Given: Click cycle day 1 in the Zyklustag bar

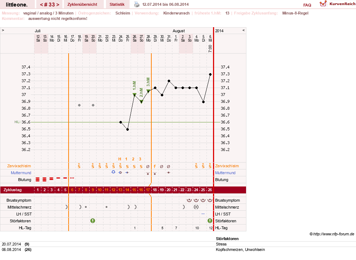Looking at the screenshot, I should click(x=38, y=190).
